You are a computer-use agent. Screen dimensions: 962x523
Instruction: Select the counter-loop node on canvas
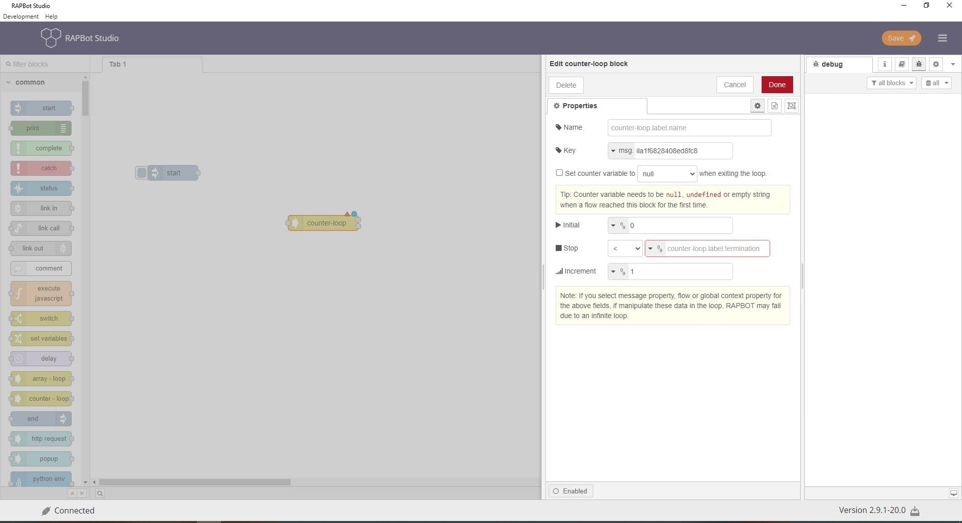324,223
